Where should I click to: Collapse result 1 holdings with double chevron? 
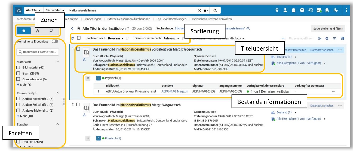coord(88,78)
